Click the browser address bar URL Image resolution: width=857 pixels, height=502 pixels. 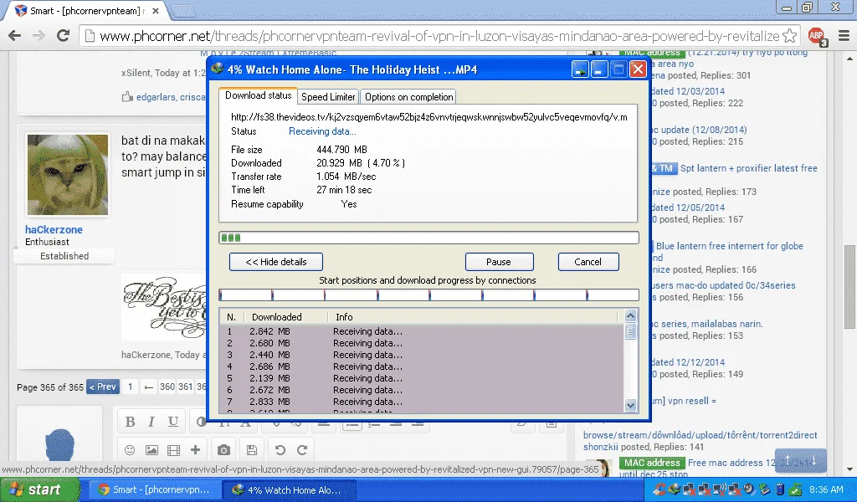click(439, 36)
